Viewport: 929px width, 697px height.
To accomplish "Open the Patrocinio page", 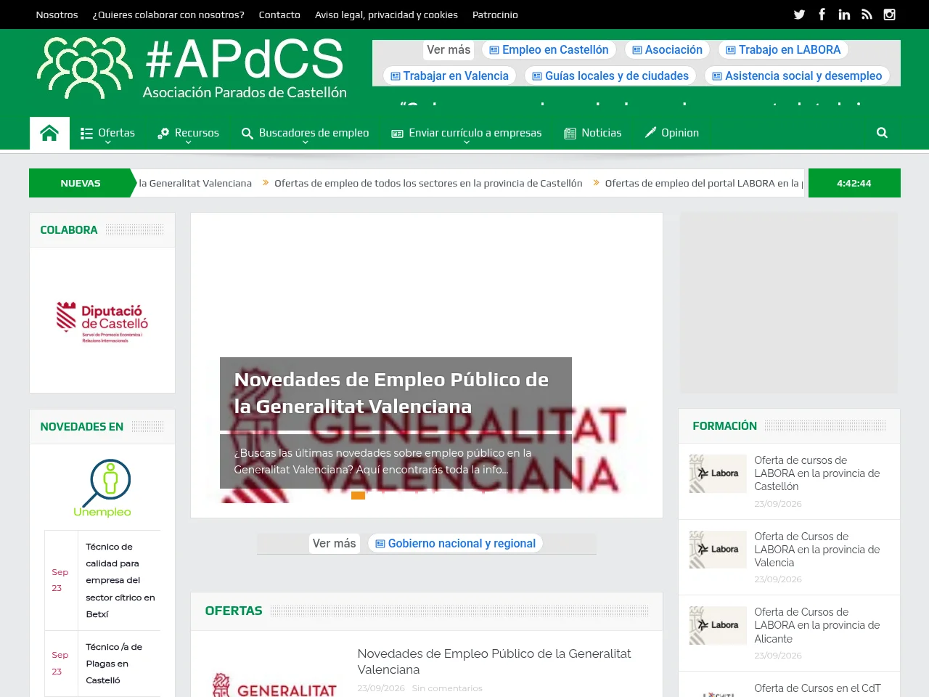I will point(495,15).
